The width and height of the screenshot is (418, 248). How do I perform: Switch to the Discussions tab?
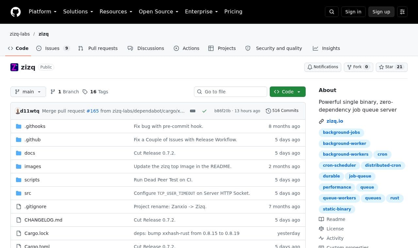146,48
